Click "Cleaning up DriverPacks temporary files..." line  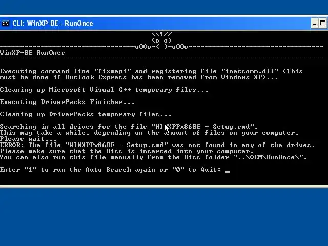[86, 114]
